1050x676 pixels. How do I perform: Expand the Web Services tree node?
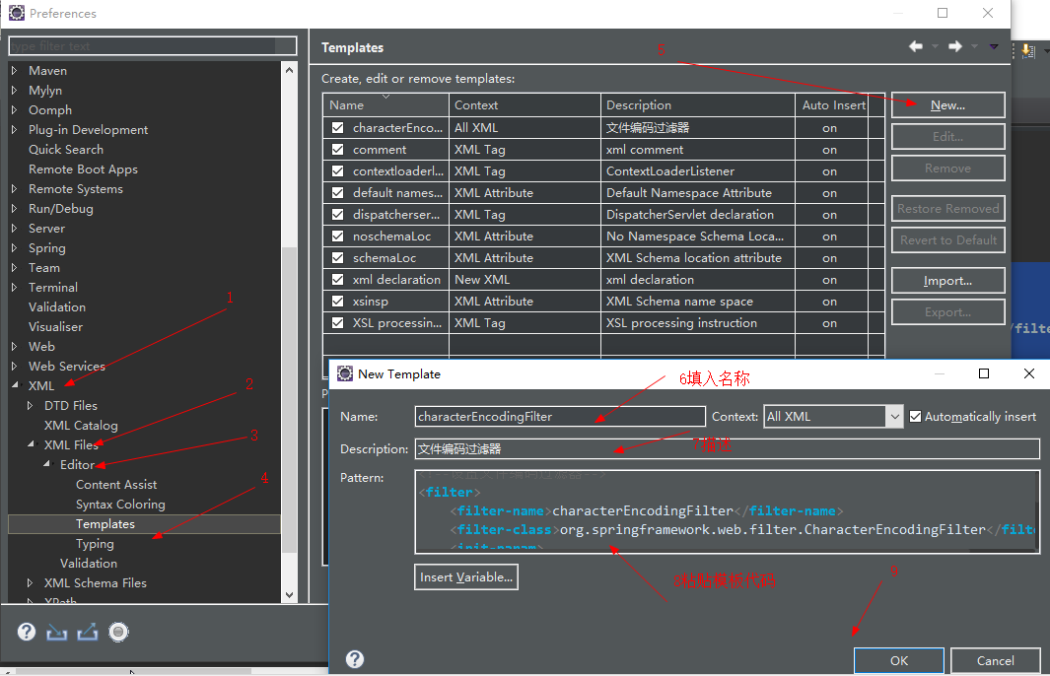[14, 366]
